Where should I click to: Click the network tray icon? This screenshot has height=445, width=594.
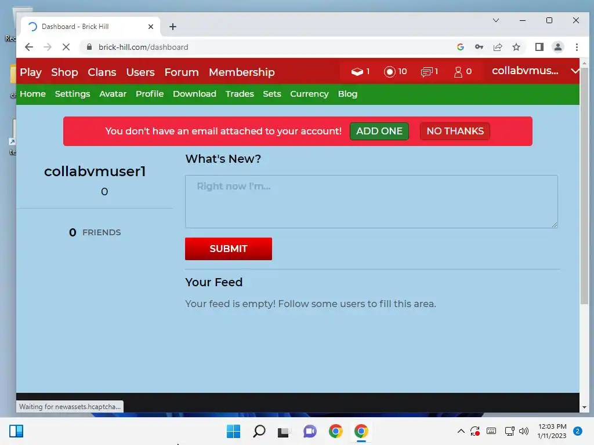[x=509, y=431]
